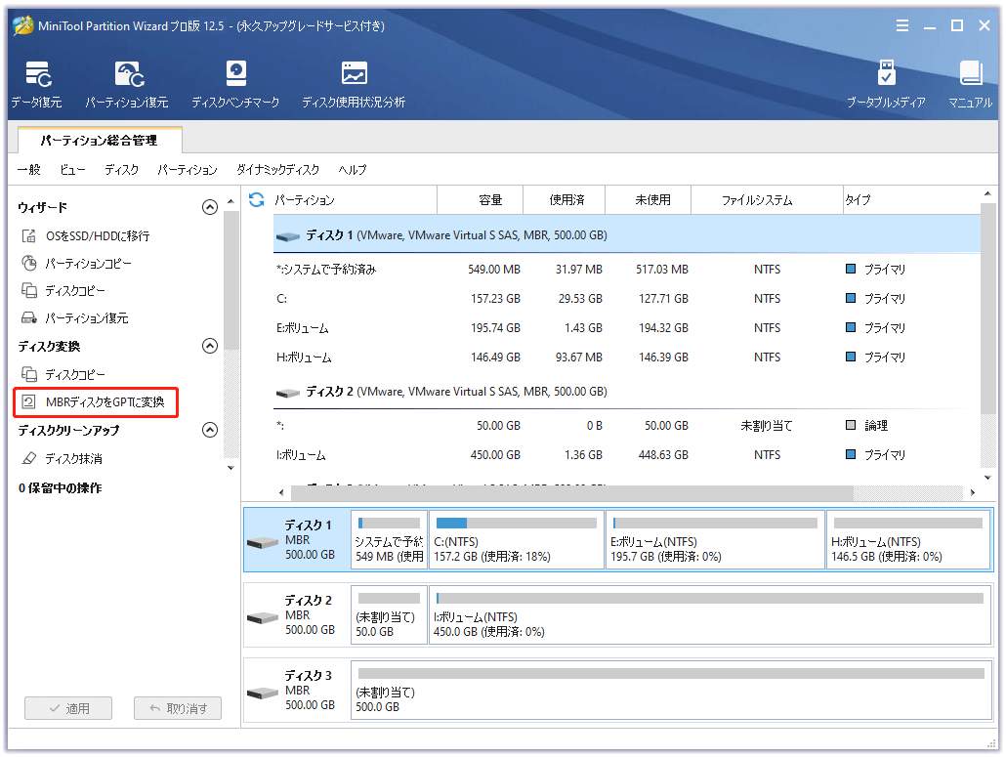Viewport: 1006px width, 757px height.
Task: Start the ディスクベンチマーク tool
Action: click(234, 82)
